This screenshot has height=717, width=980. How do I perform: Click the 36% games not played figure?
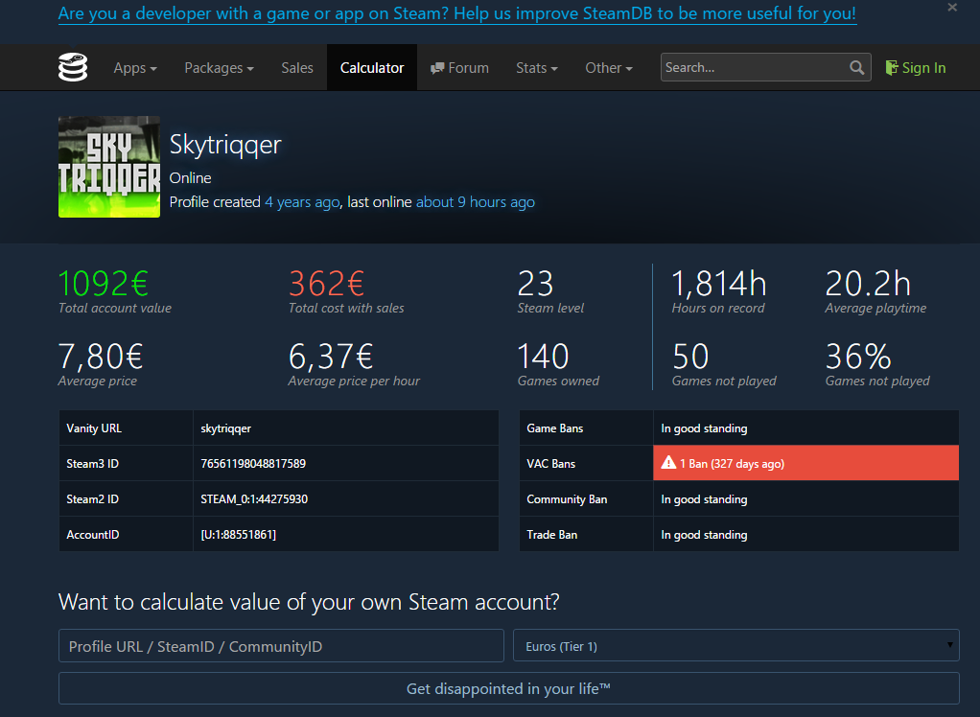coord(858,357)
